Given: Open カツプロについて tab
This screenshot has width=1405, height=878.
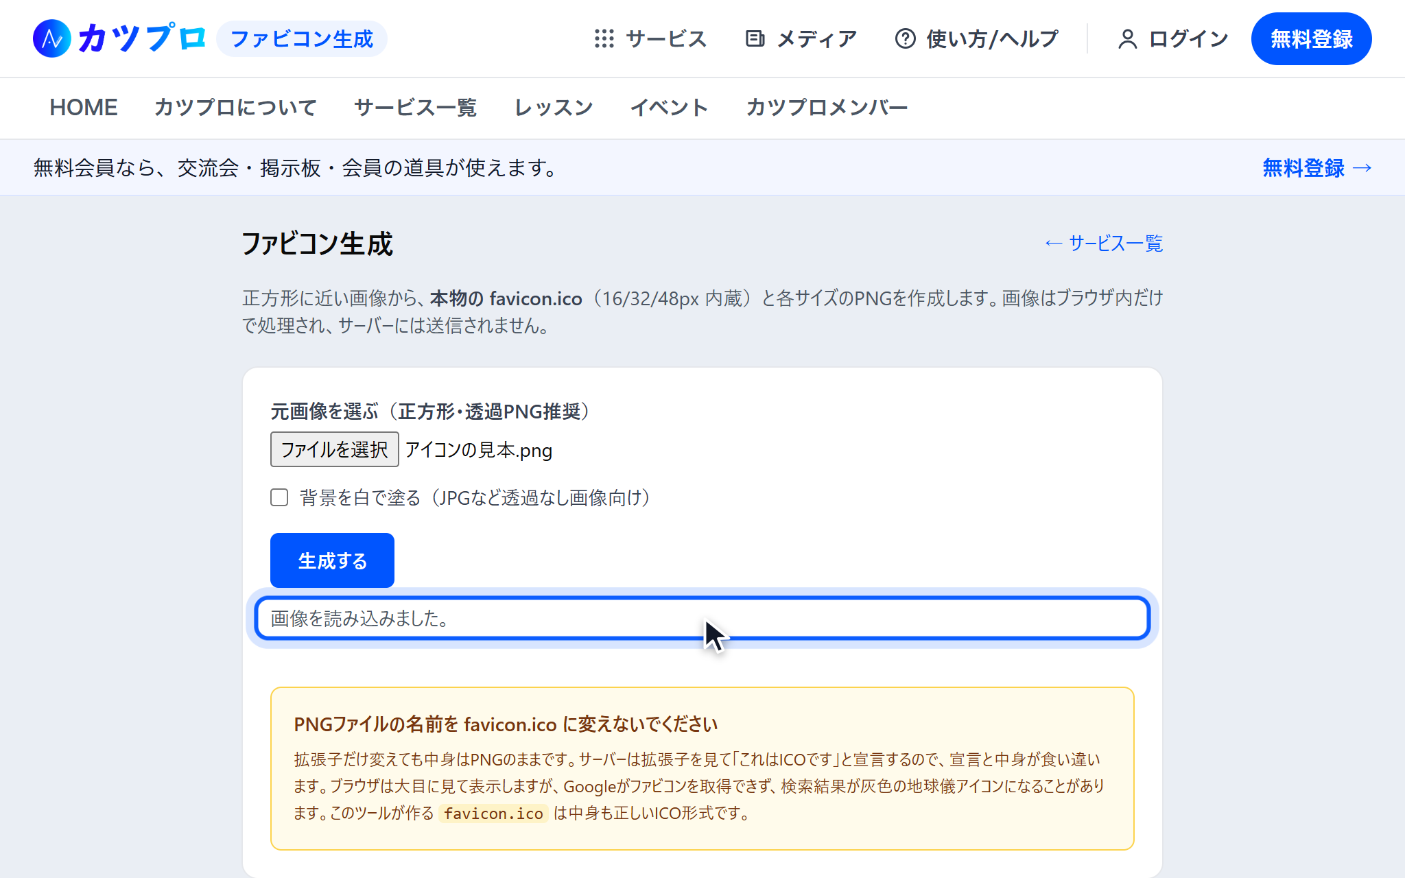Looking at the screenshot, I should [x=235, y=107].
